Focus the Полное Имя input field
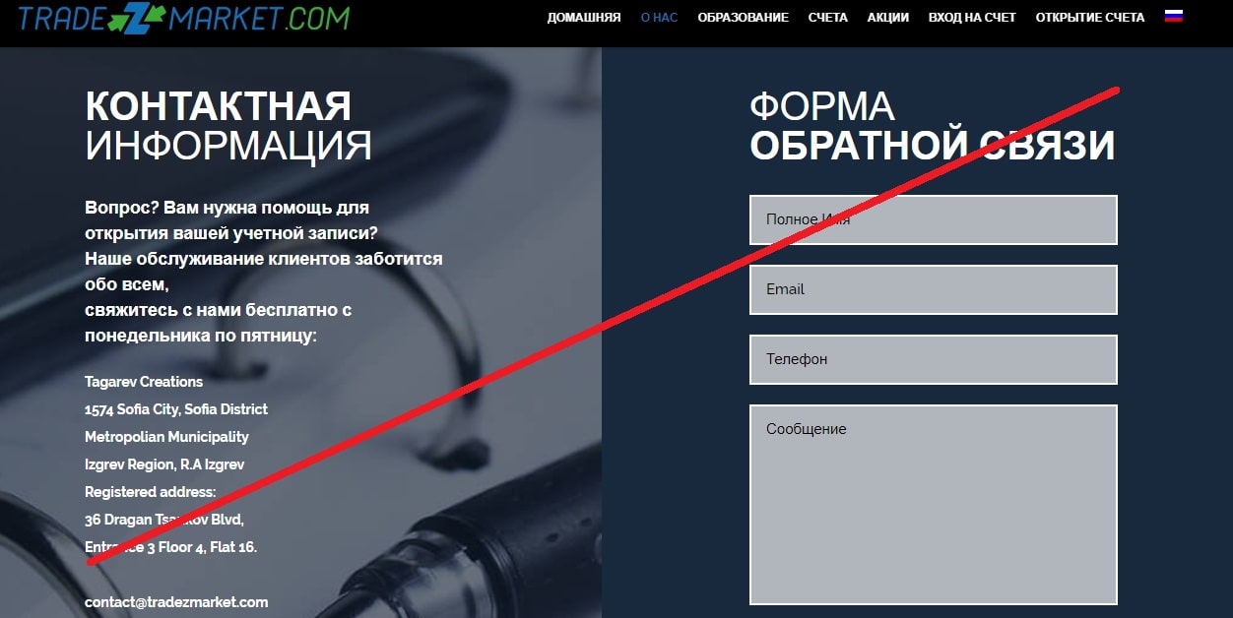This screenshot has height=618, width=1233. 934,219
